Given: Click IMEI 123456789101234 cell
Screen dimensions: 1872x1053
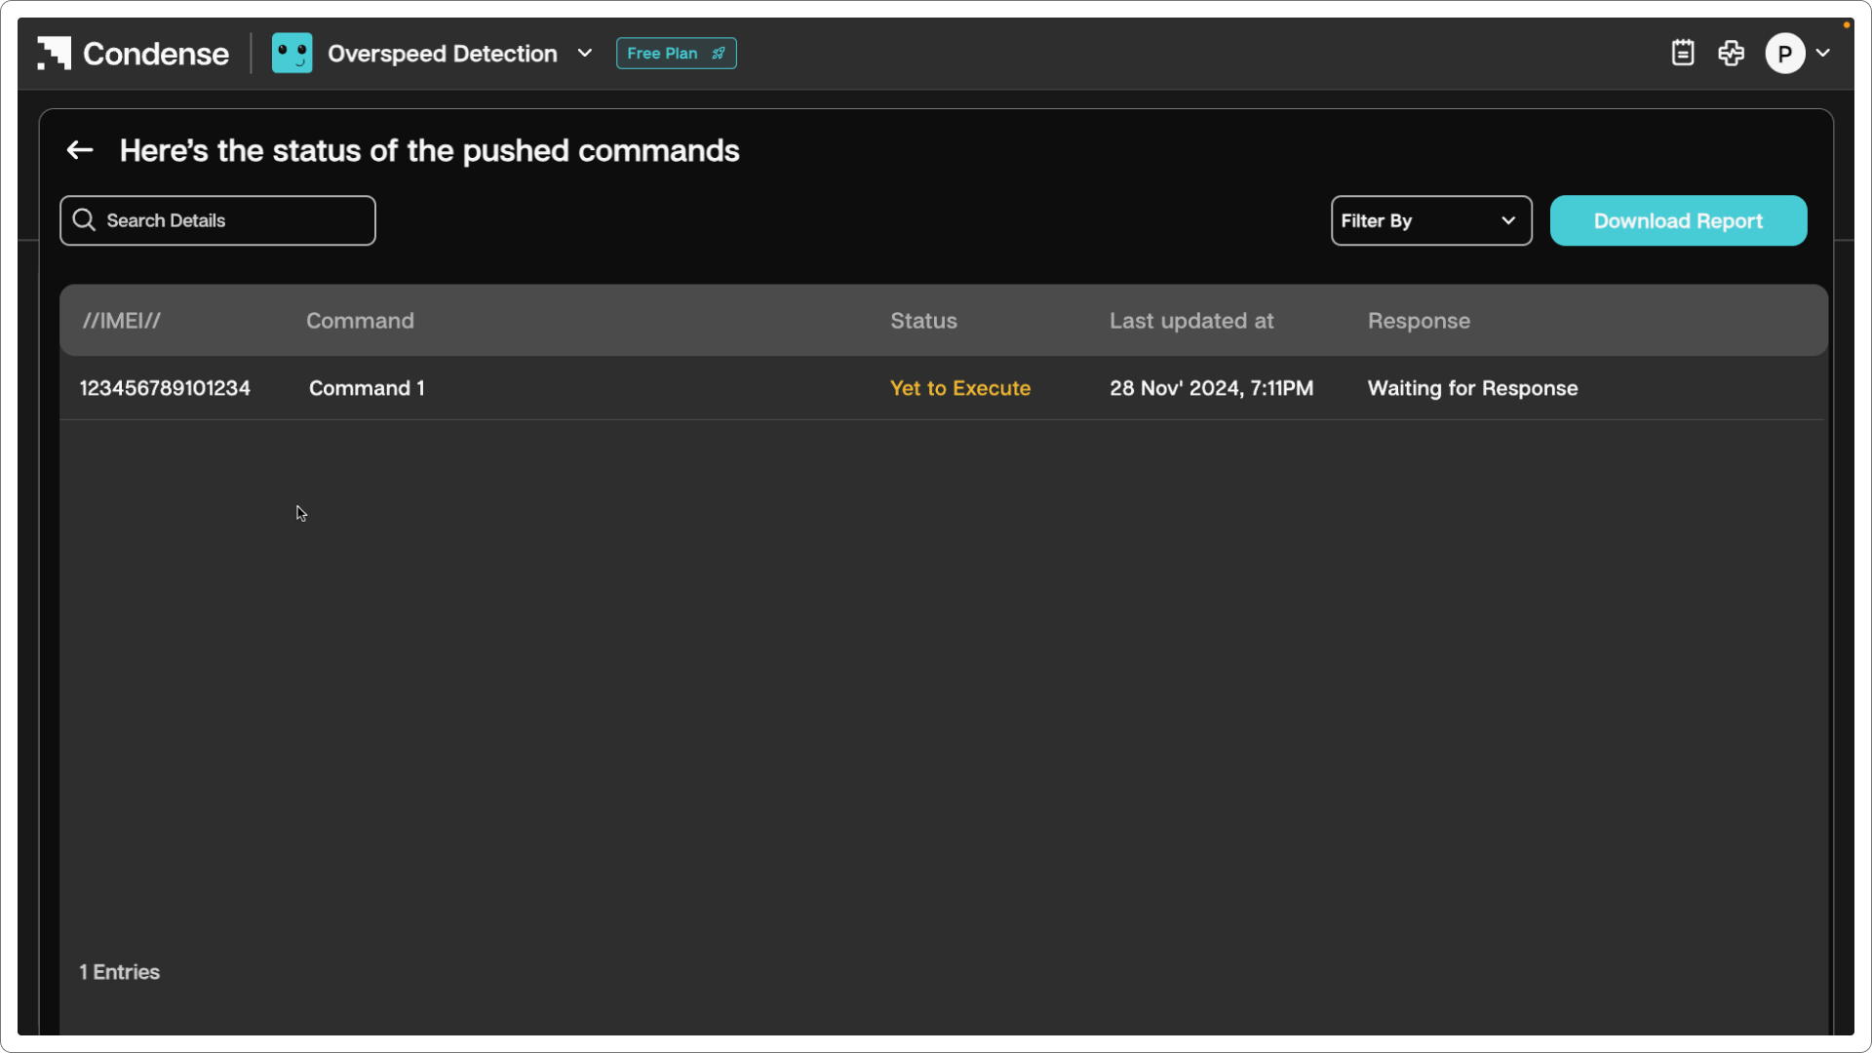Looking at the screenshot, I should tap(165, 388).
